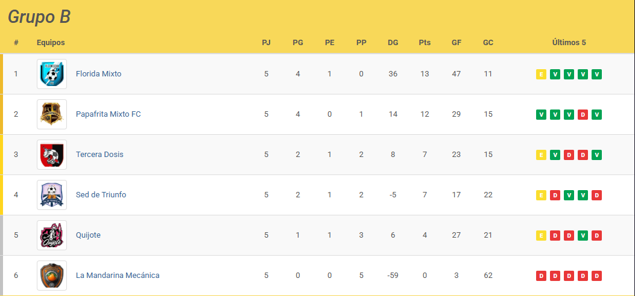Click the Pts column header
The width and height of the screenshot is (635, 296).
(x=425, y=42)
